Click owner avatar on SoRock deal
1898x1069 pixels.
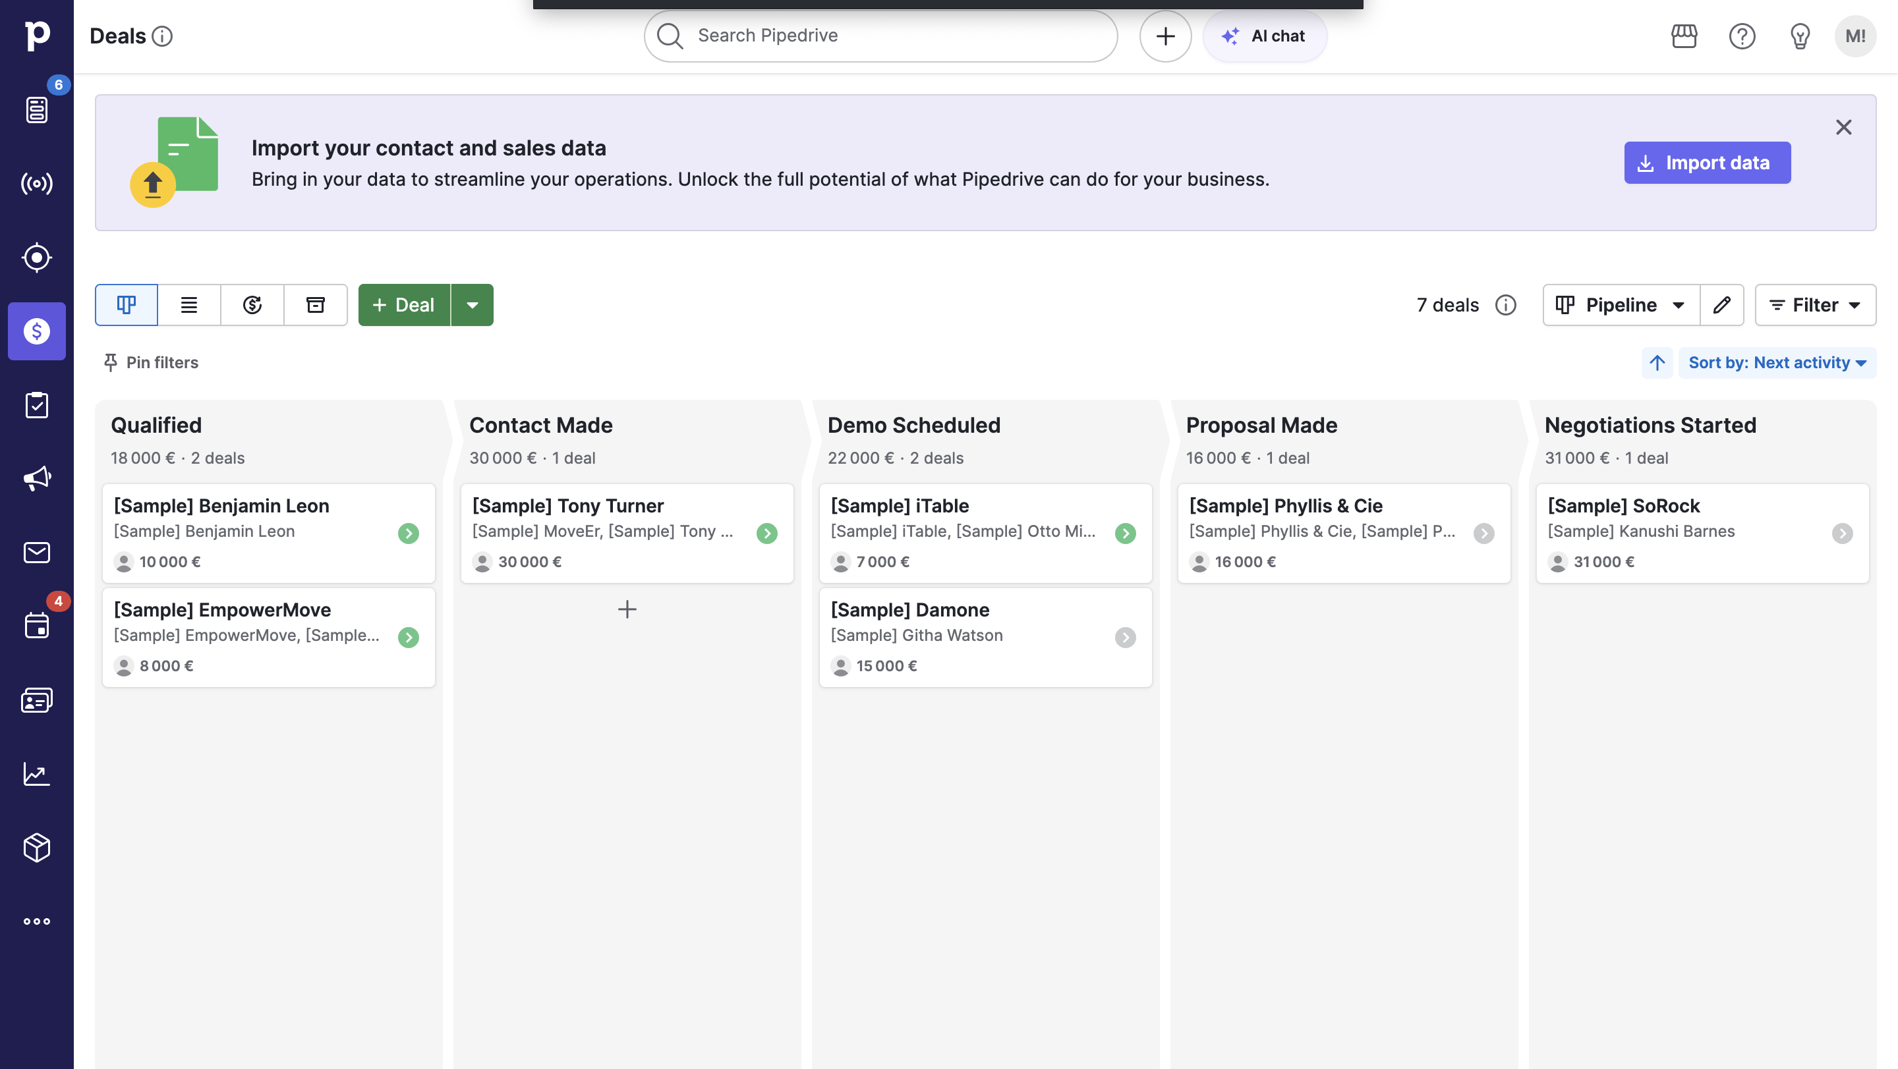click(x=1557, y=562)
